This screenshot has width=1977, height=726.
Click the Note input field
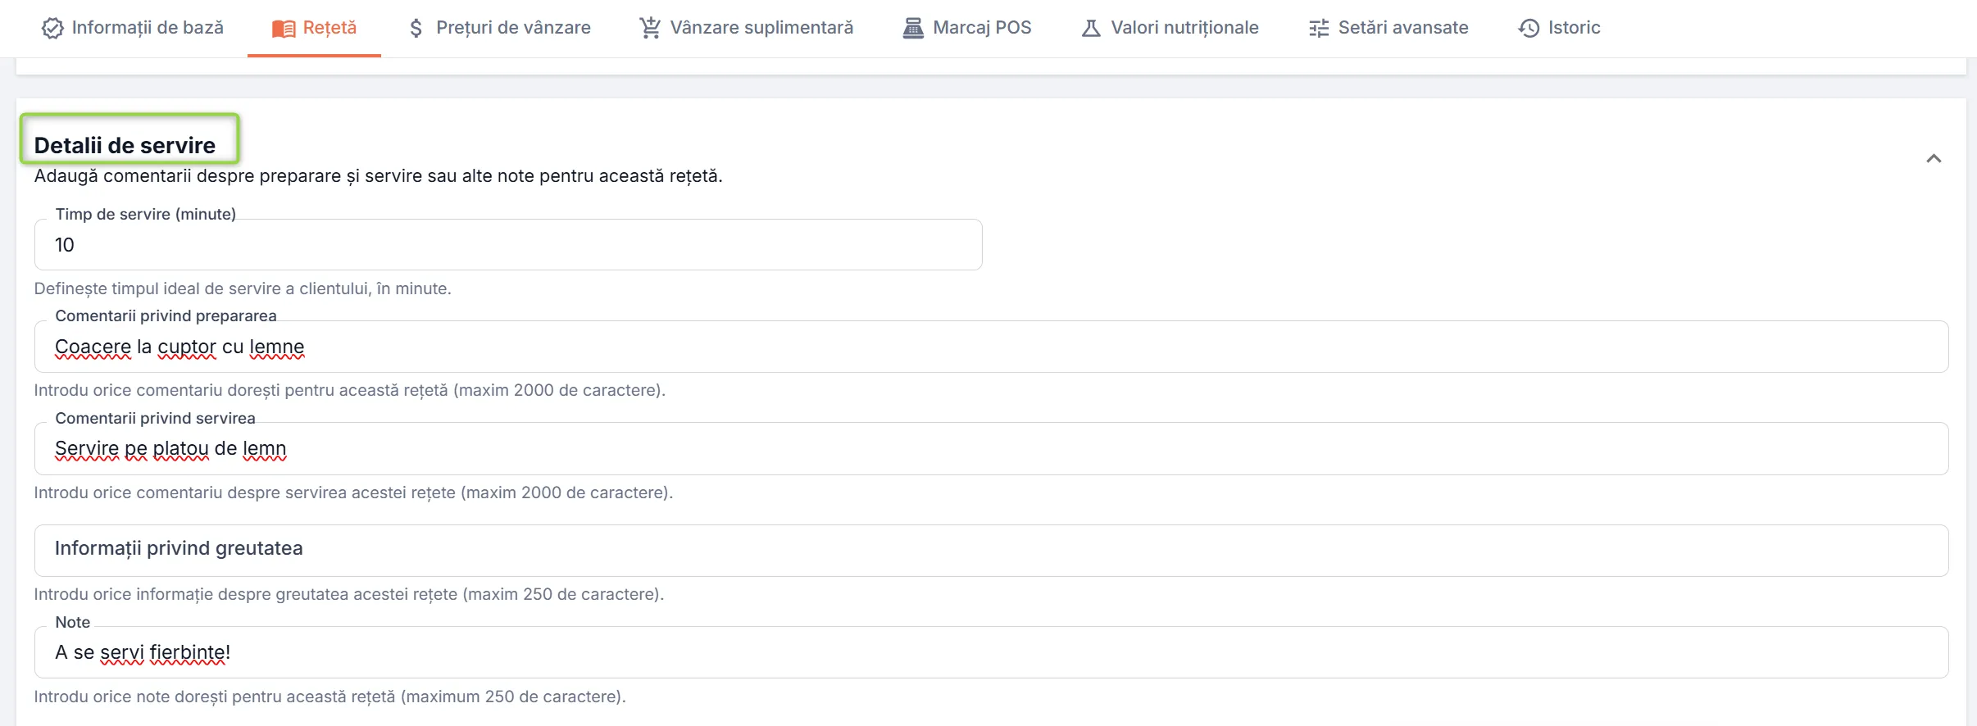[x=991, y=652]
